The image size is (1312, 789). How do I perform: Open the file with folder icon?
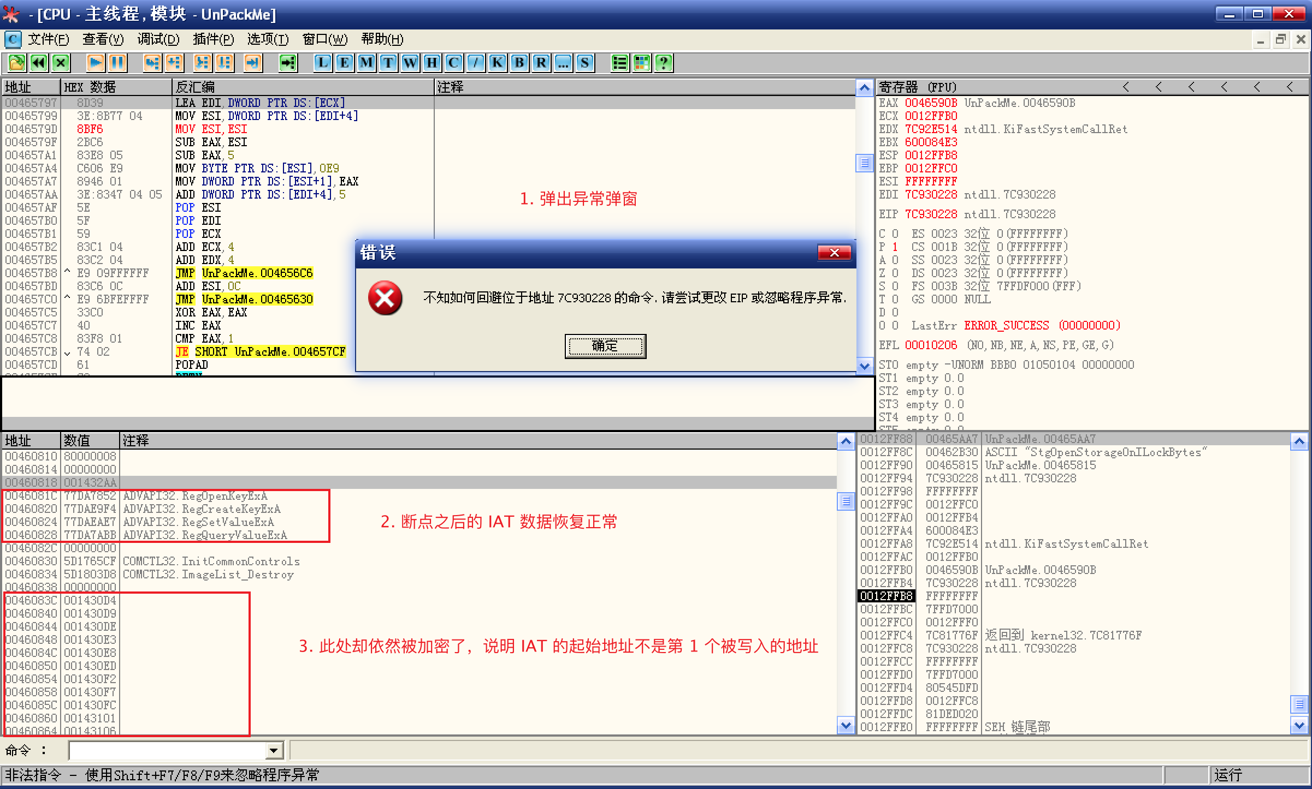(16, 63)
